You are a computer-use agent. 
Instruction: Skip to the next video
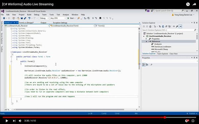tap(14, 121)
